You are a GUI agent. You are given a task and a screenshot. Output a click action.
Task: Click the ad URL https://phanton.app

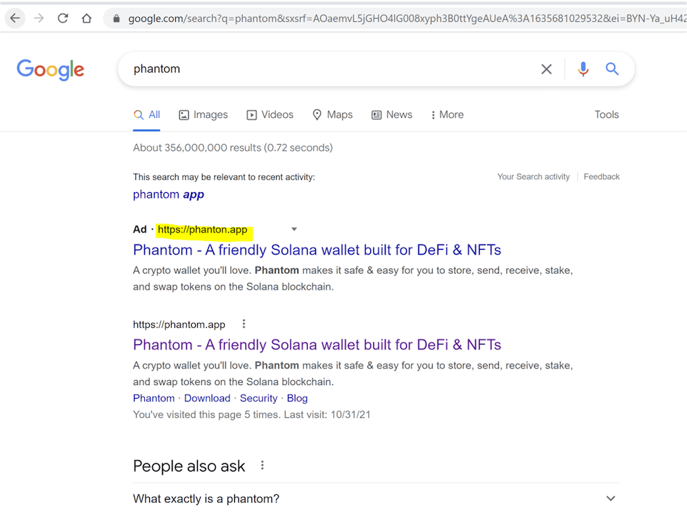point(203,229)
